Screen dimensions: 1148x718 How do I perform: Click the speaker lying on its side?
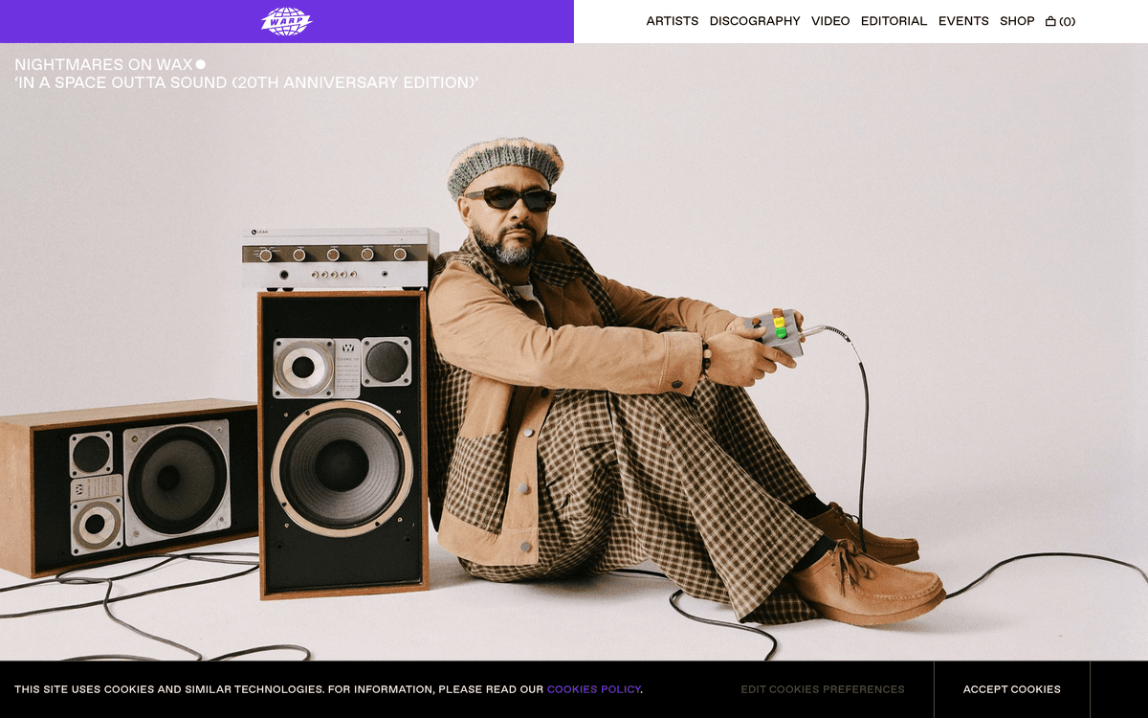point(129,487)
